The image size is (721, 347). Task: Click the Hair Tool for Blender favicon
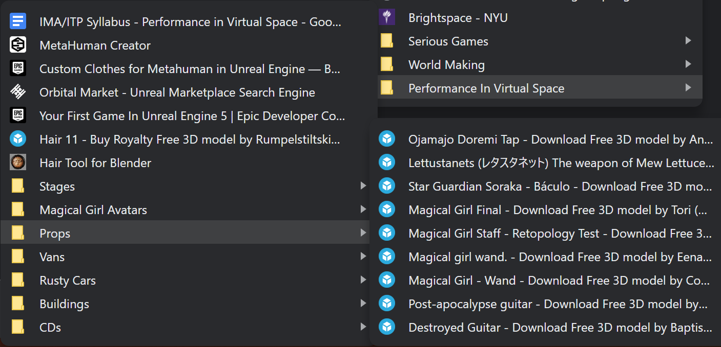point(18,163)
